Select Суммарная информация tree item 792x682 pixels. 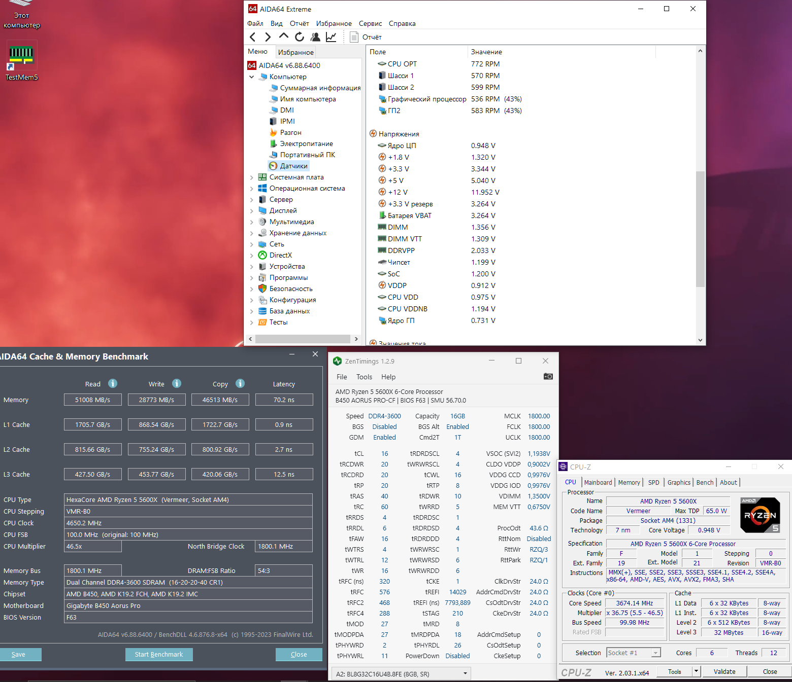(315, 88)
